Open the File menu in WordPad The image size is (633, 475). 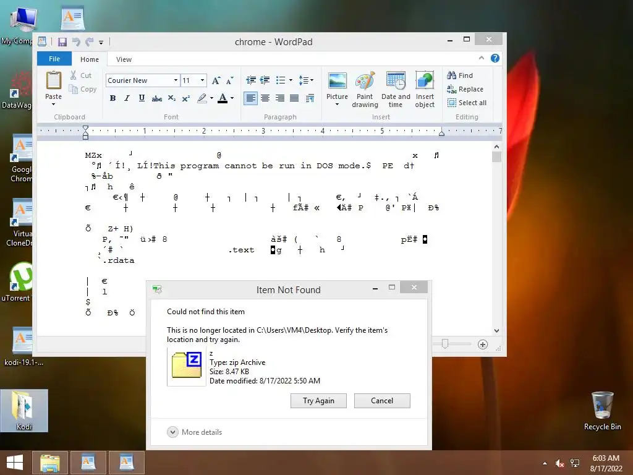pos(54,59)
